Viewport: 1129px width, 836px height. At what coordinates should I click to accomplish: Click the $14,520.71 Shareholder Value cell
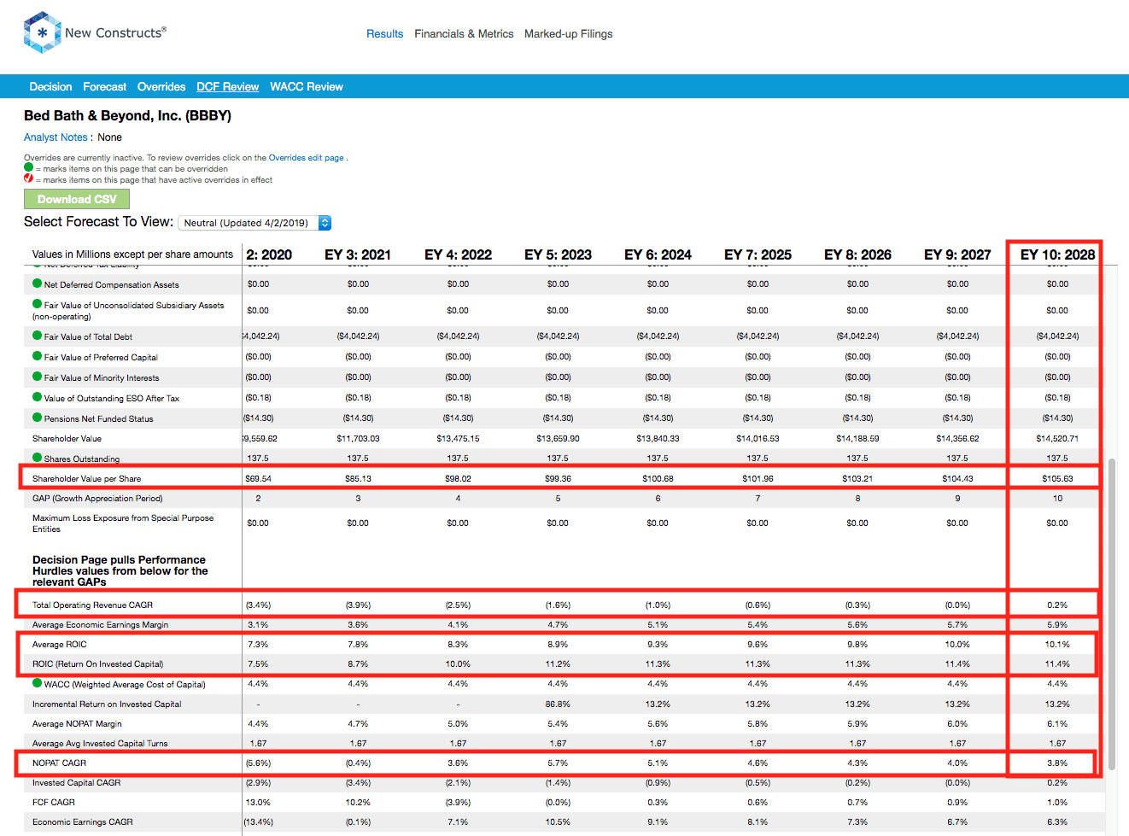pos(1057,439)
